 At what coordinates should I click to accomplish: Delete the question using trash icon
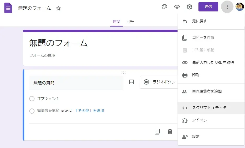[x=170, y=132]
